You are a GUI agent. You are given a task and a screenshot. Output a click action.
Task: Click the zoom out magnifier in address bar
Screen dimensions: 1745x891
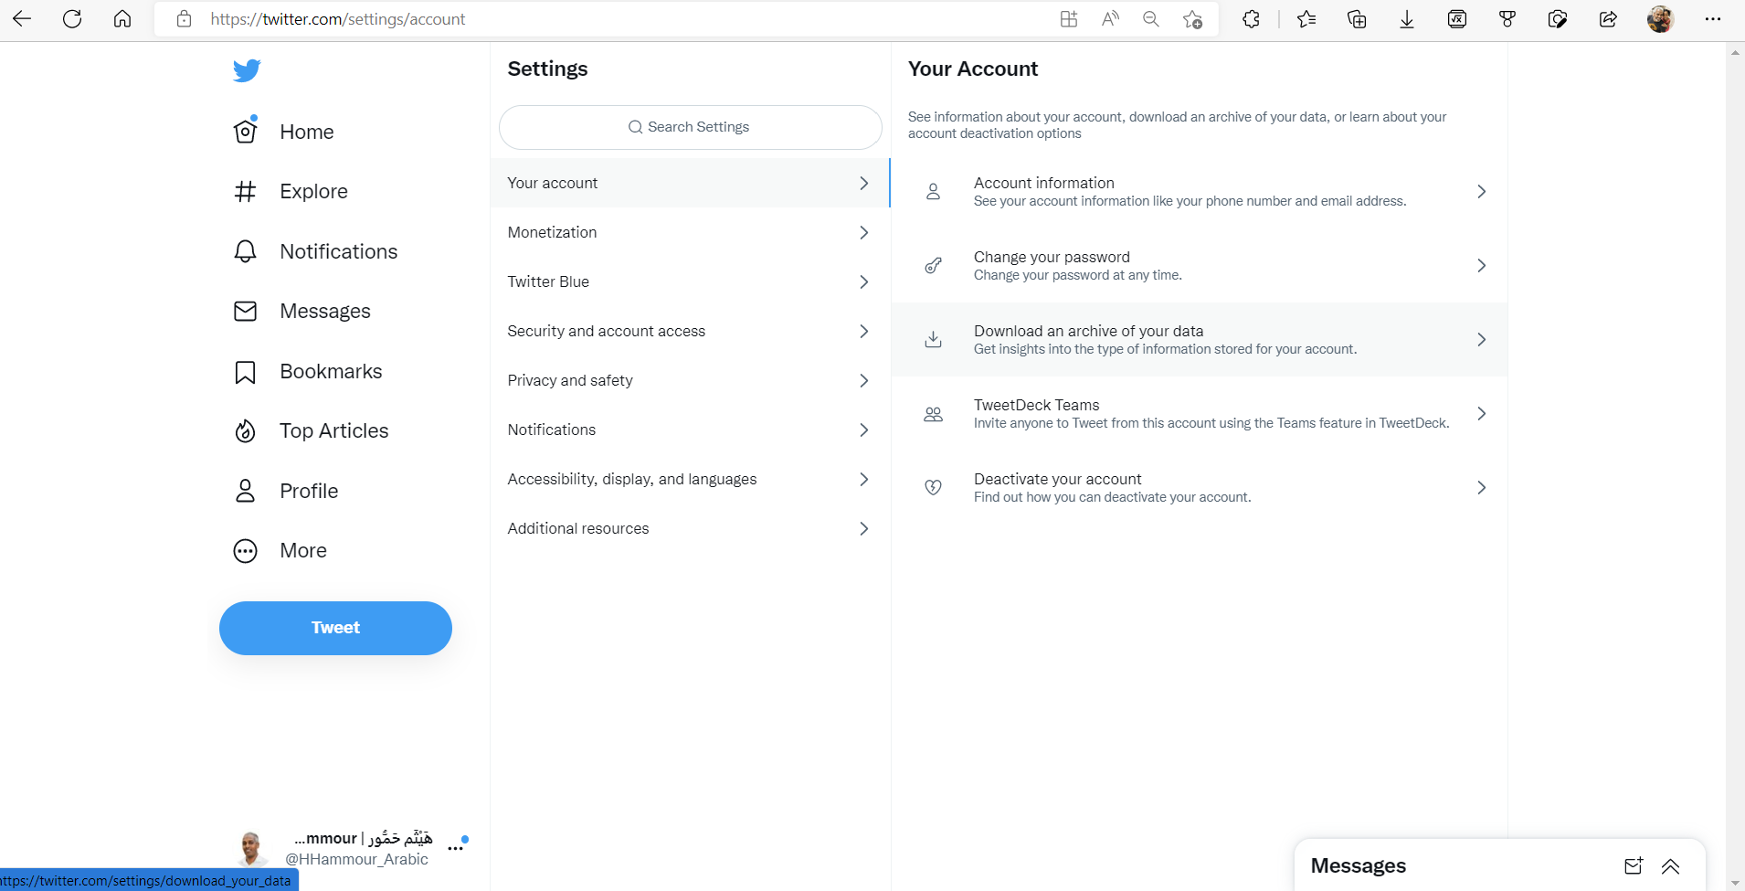tap(1151, 19)
